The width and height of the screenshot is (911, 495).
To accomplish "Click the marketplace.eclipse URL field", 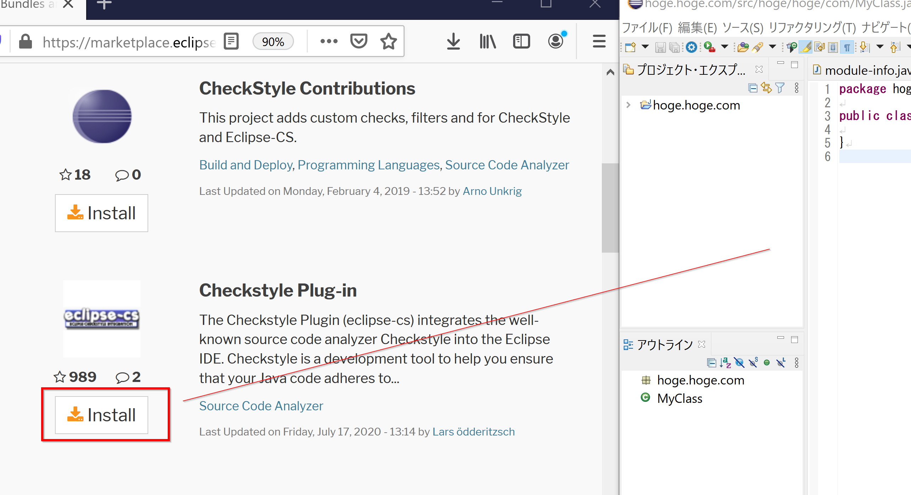I will pyautogui.click(x=129, y=42).
